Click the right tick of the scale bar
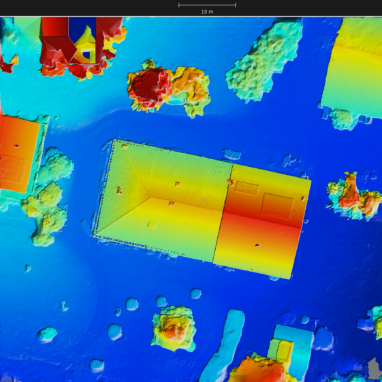 pos(235,5)
